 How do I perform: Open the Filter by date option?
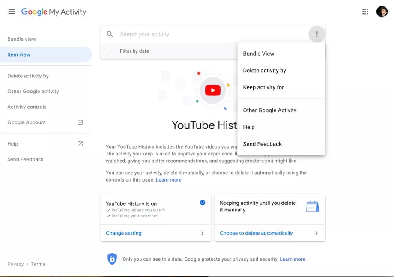point(134,51)
